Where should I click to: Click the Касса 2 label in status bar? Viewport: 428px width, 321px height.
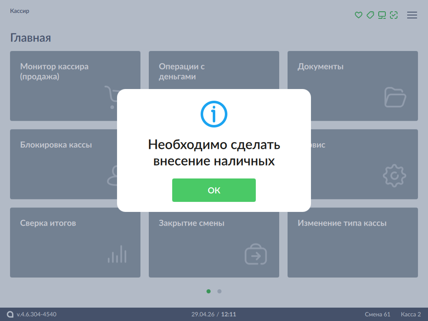(410, 314)
